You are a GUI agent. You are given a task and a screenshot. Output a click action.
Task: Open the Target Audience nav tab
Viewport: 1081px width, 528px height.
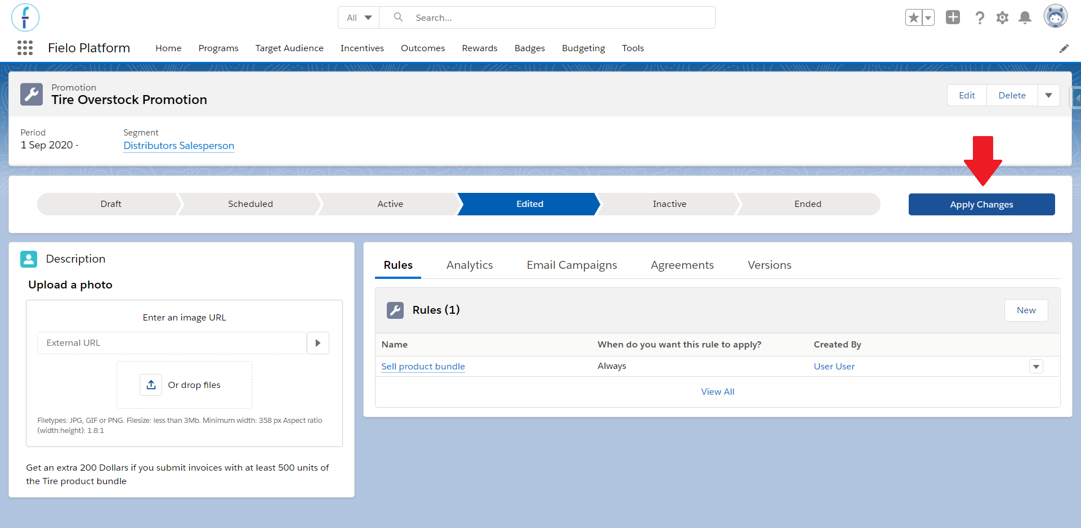tap(289, 48)
